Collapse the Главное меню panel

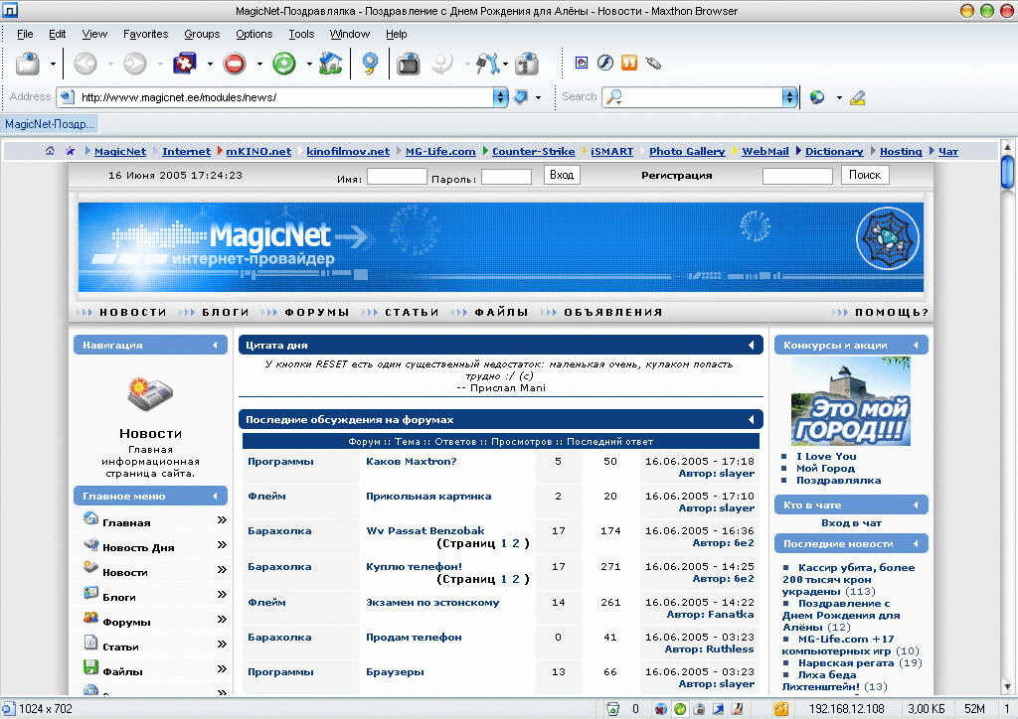pyautogui.click(x=215, y=496)
